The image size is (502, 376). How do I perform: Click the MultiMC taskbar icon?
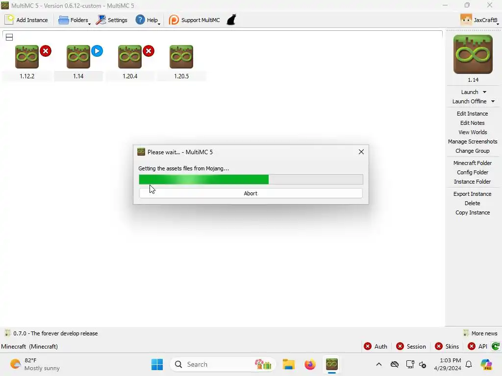(332, 364)
